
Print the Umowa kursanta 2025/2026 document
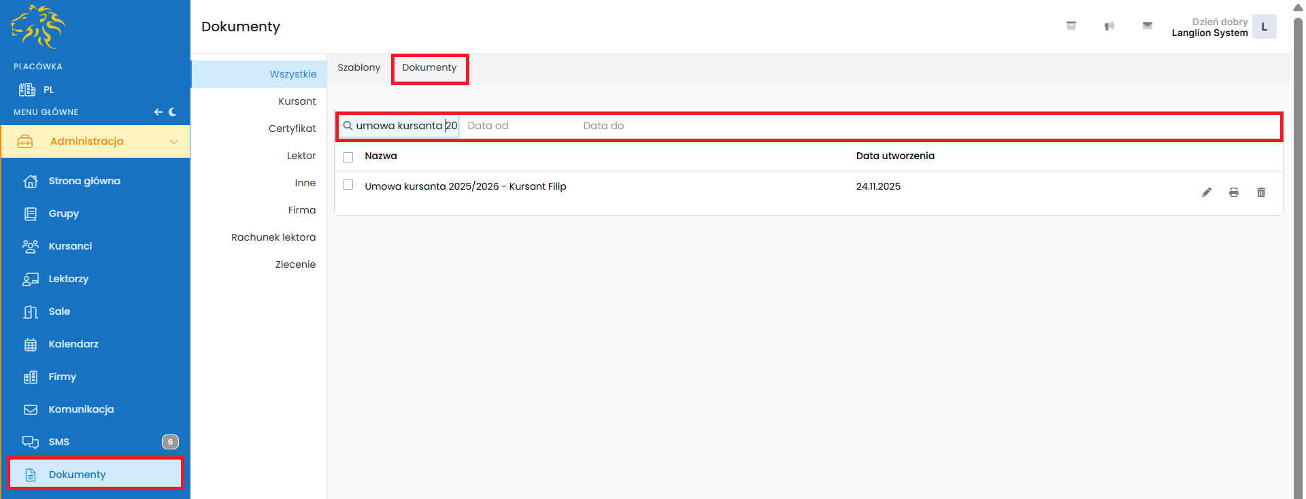1233,192
